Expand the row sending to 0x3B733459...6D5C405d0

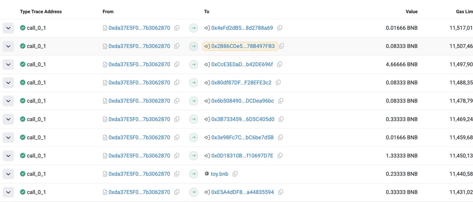(x=8, y=119)
